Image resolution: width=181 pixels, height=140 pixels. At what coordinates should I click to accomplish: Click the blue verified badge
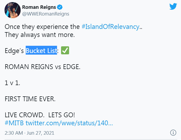[60, 7]
